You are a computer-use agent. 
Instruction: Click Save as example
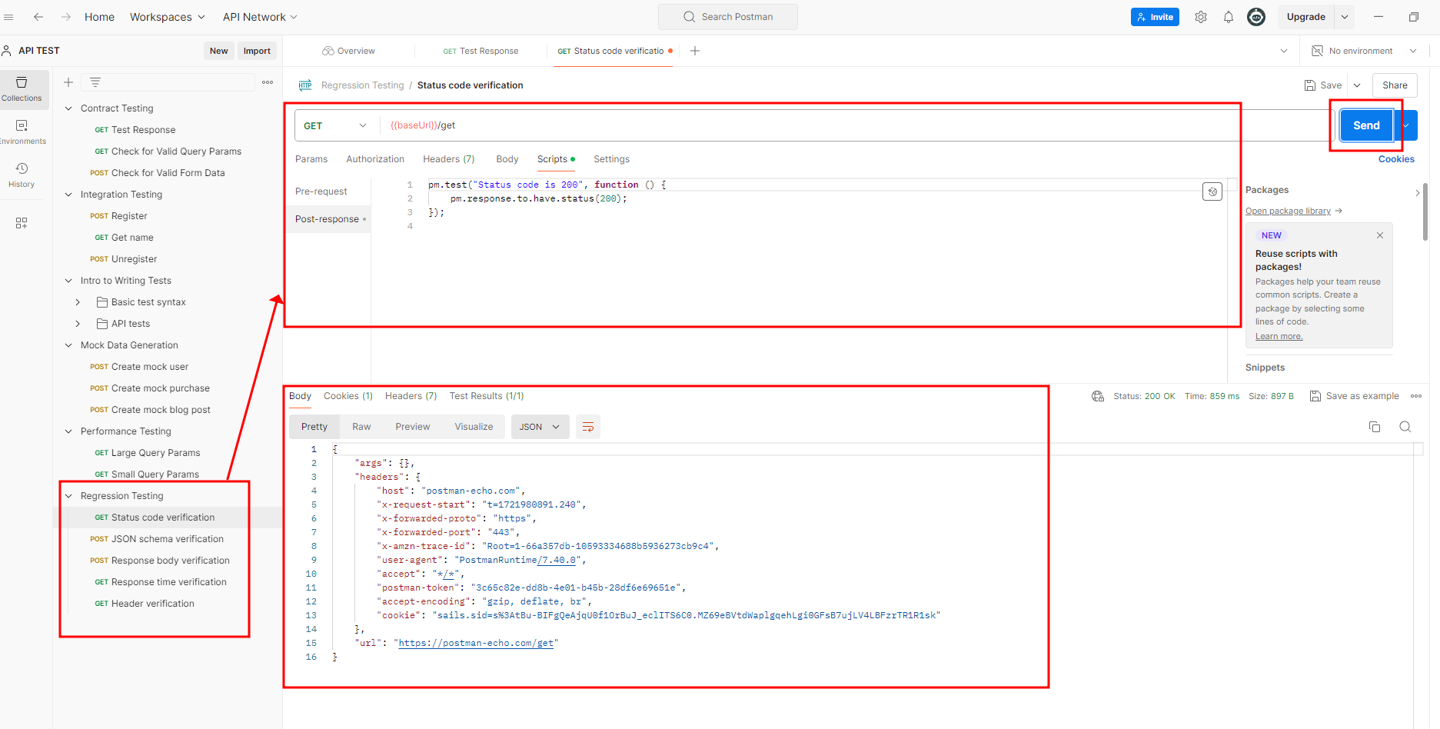[1355, 396]
